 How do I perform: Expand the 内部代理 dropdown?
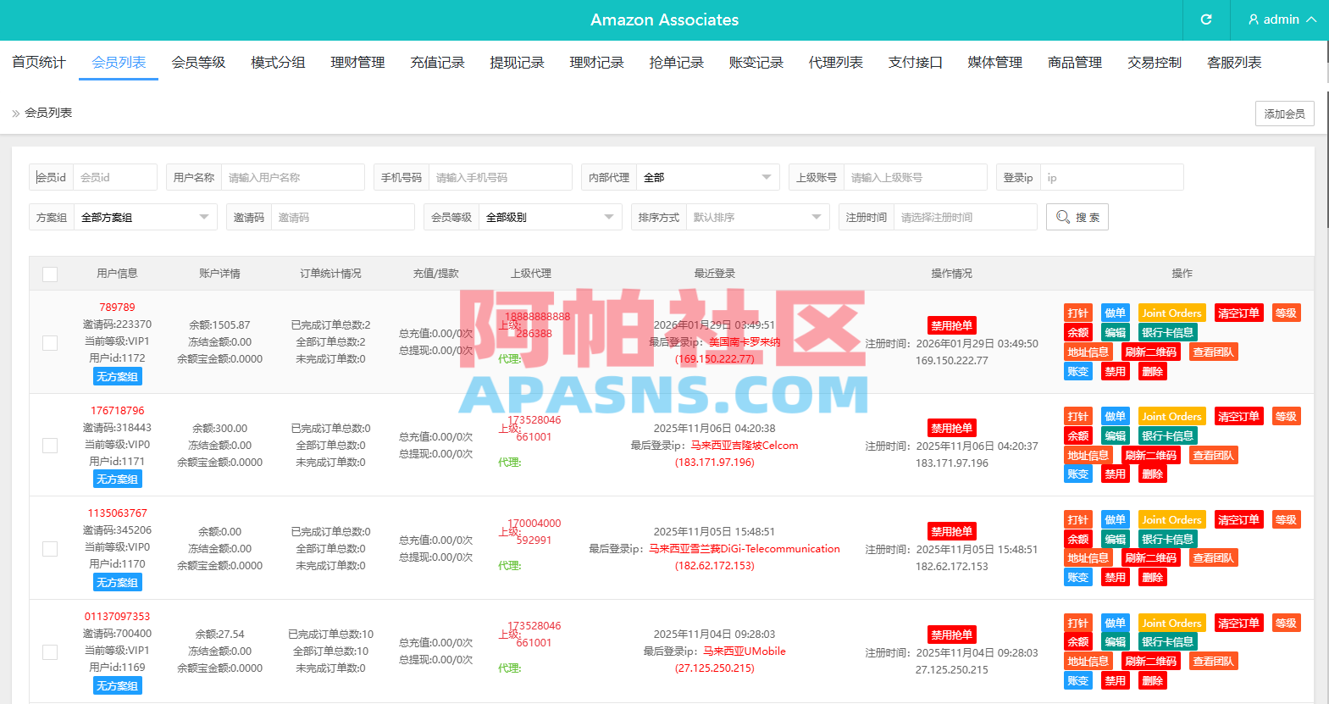pos(707,177)
